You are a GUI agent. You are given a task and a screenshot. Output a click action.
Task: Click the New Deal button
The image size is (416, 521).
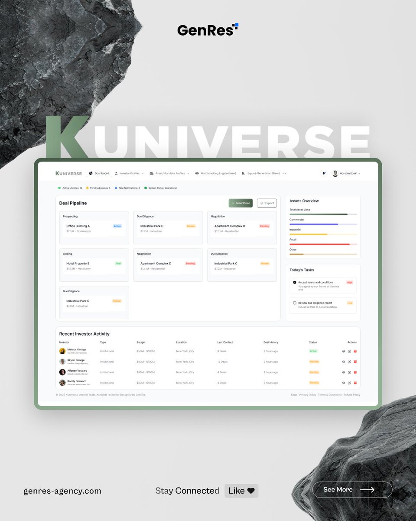[240, 203]
